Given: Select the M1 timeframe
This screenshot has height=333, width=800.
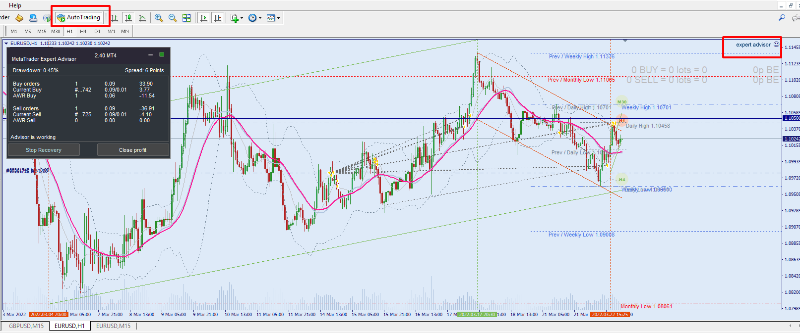Looking at the screenshot, I should 14,31.
